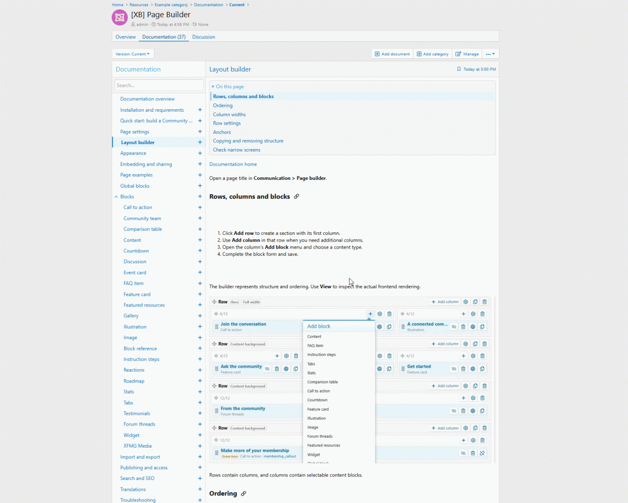Collapse the On this page contents box
This screenshot has height=503, width=628.
click(x=228, y=87)
